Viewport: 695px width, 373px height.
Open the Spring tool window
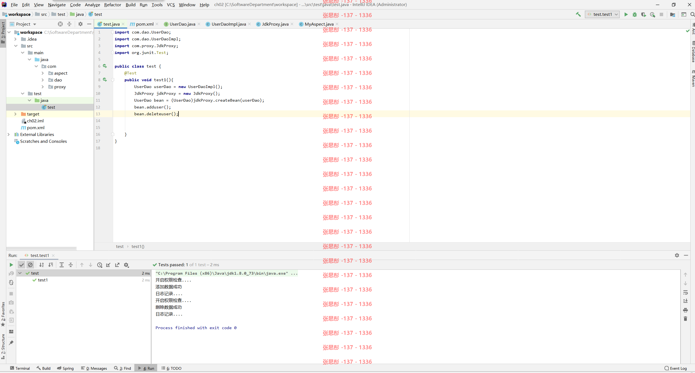65,368
